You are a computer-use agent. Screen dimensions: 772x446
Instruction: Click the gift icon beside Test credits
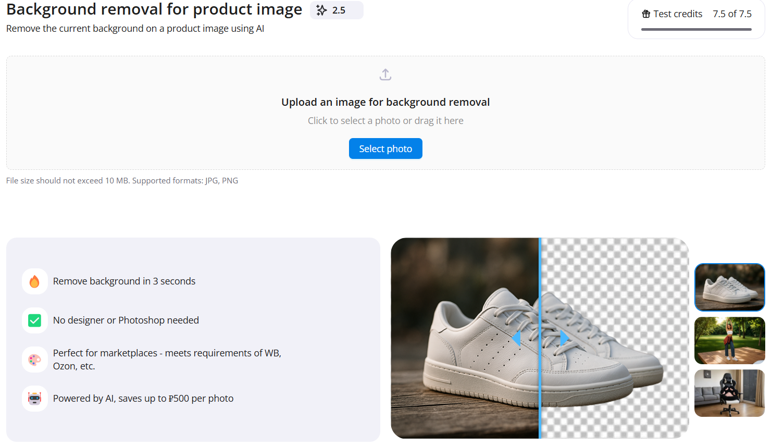click(x=646, y=14)
